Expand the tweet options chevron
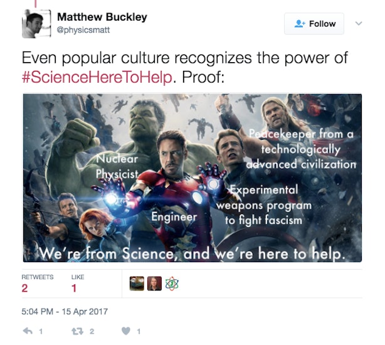385x345 pixels. [359, 23]
